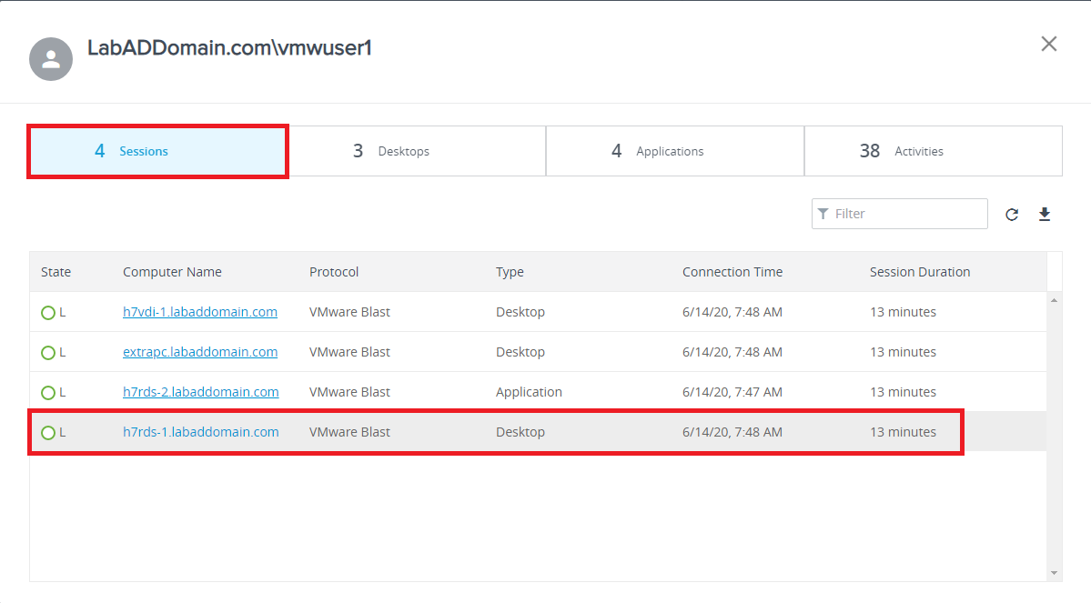Click the state circle for h7rds-2

tap(48, 393)
